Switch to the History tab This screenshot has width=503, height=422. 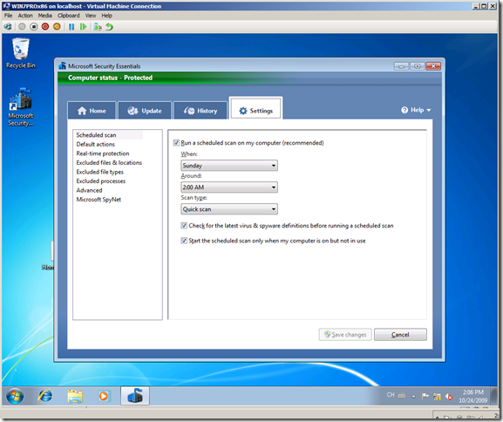coord(201,111)
